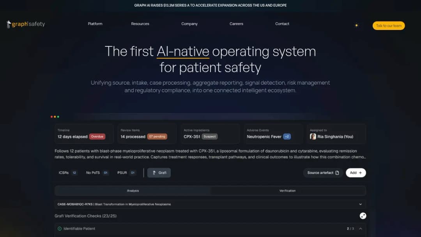Click the 12 days elapsed timeline text
The height and width of the screenshot is (237, 421).
[73, 136]
